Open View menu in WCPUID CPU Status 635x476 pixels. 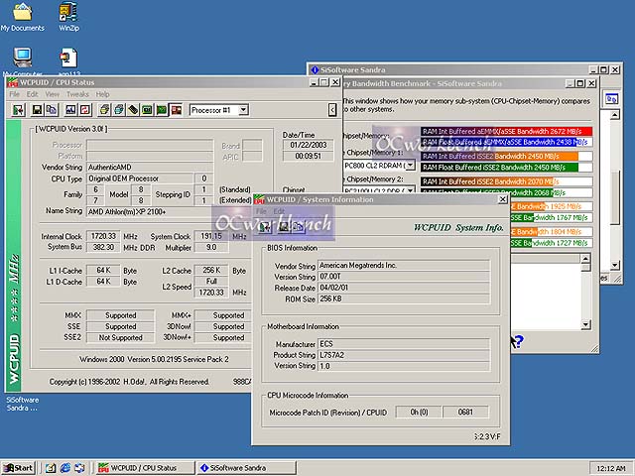point(53,94)
